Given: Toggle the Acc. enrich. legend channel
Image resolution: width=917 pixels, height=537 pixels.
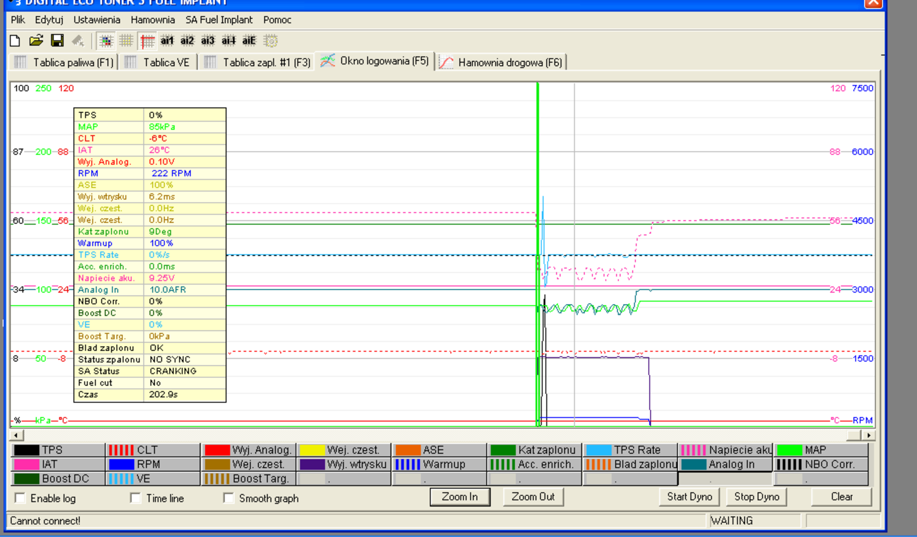Looking at the screenshot, I should 534,464.
